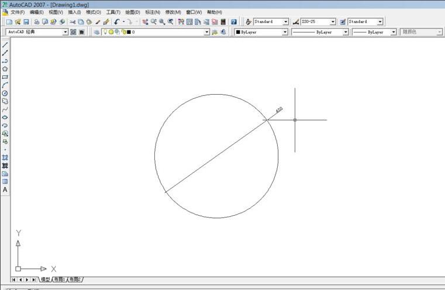Switch to the 布局1 layout tab

(60, 279)
